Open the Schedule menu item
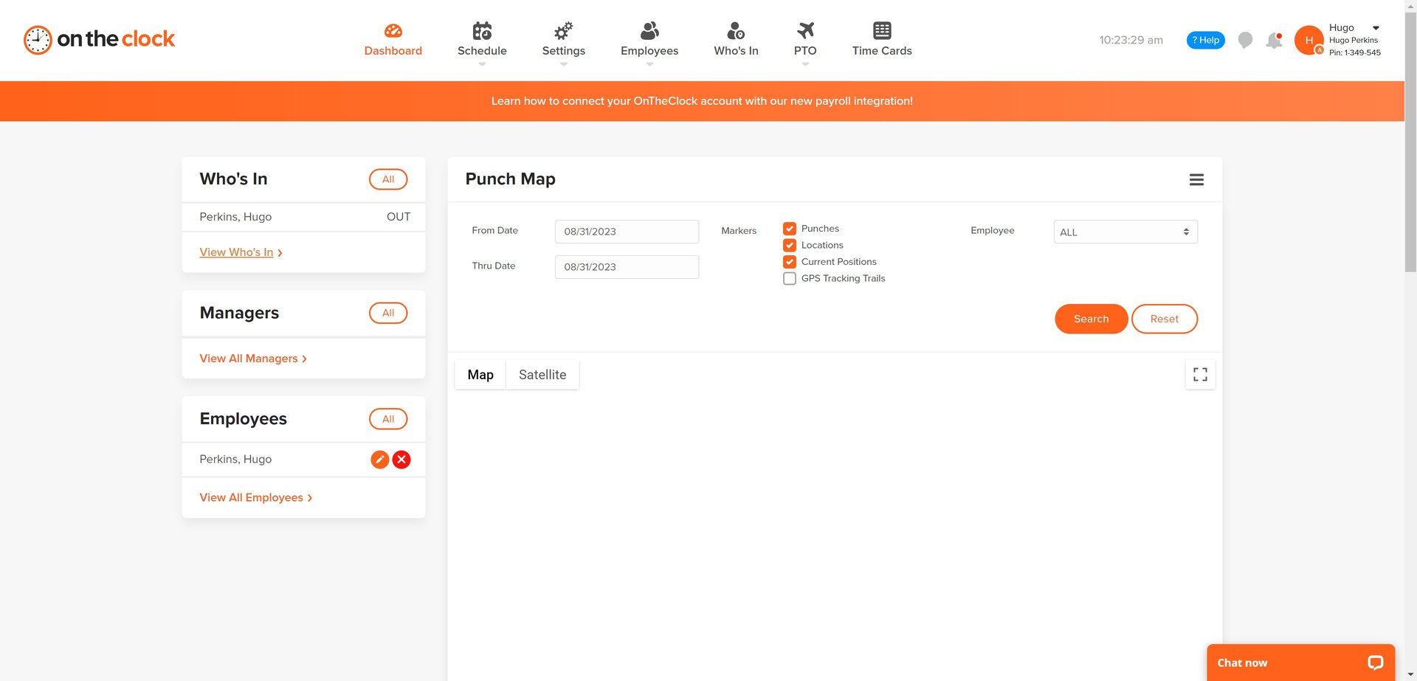 482,51
